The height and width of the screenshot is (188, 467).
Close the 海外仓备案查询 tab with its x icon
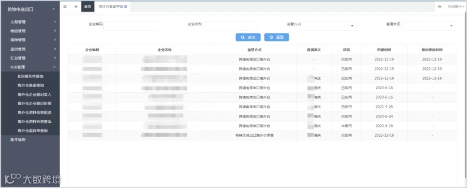pos(126,7)
